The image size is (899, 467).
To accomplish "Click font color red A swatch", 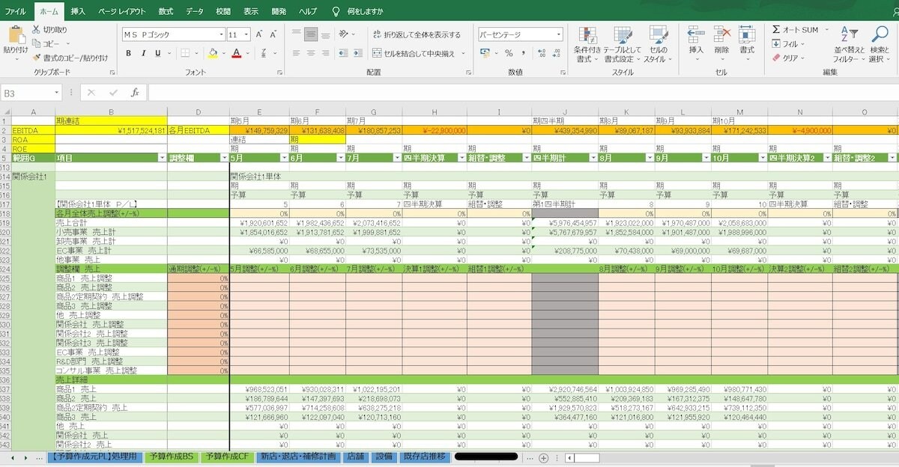I will [236, 53].
